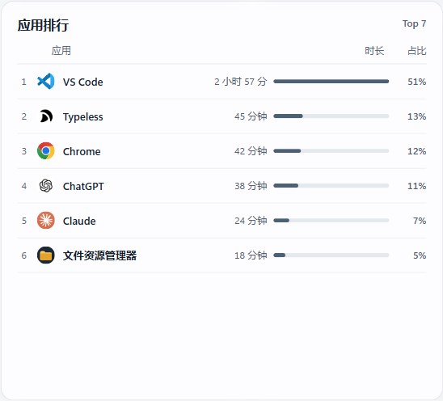
Task: Click the 13% share value
Action: (x=416, y=116)
